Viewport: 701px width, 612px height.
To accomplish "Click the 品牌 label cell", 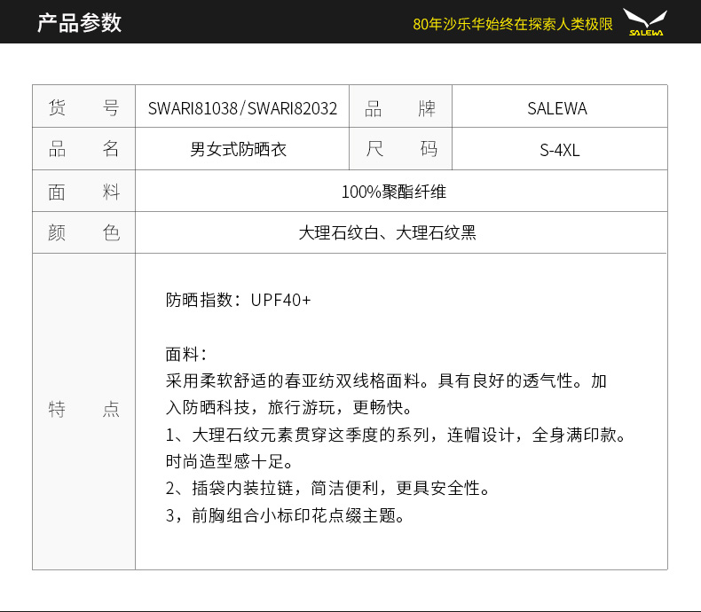I will [400, 106].
